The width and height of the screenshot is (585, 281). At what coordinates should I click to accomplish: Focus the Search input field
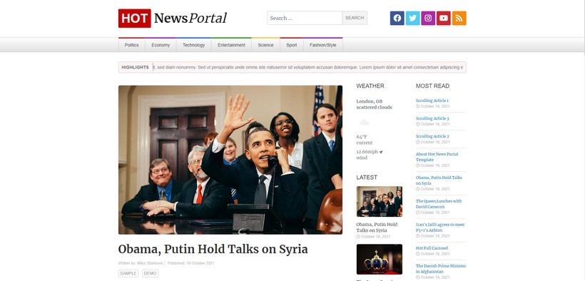[x=305, y=18]
